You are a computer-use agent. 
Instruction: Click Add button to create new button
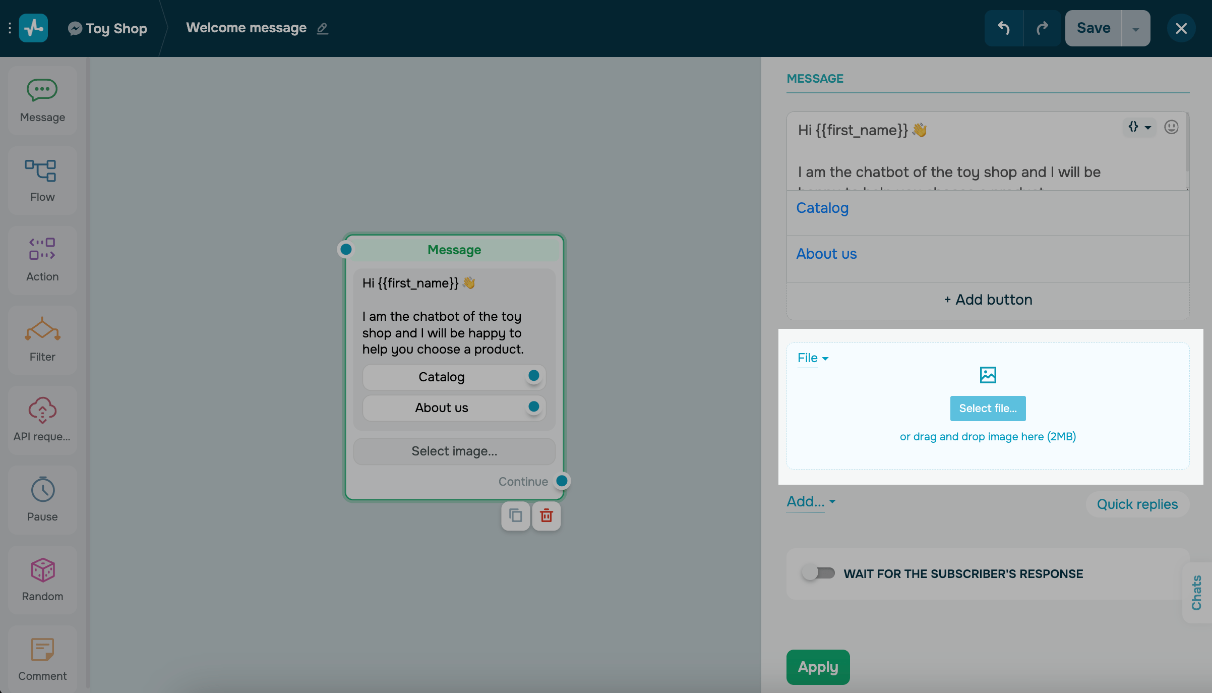pos(987,299)
